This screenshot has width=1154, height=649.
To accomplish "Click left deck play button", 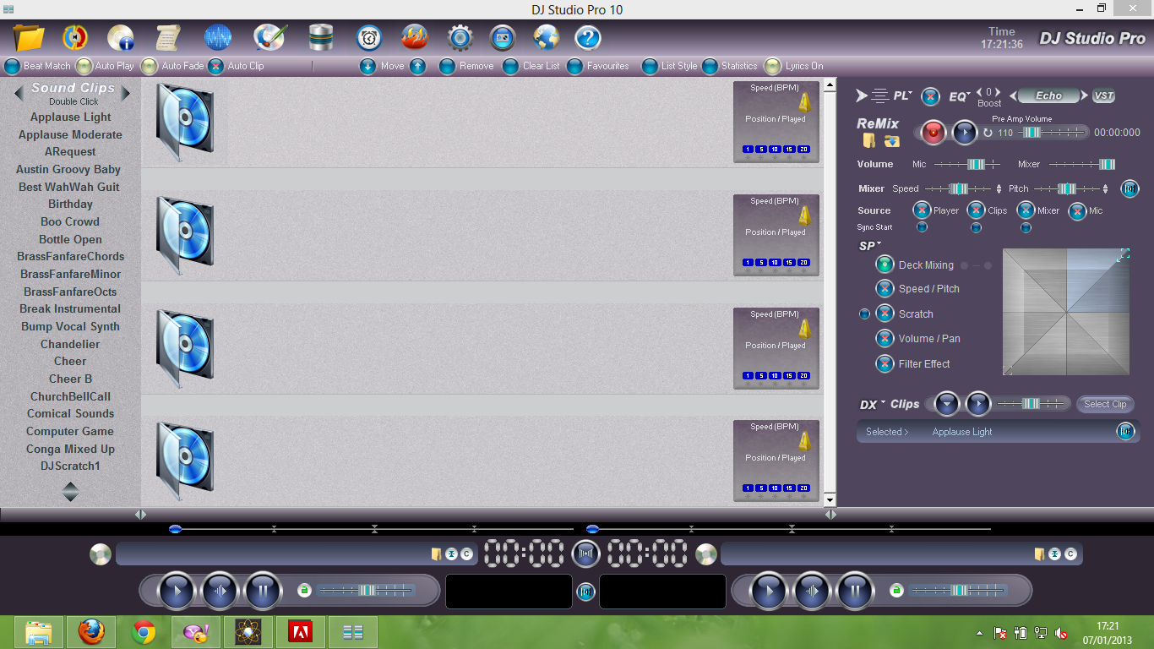I will pyautogui.click(x=177, y=591).
